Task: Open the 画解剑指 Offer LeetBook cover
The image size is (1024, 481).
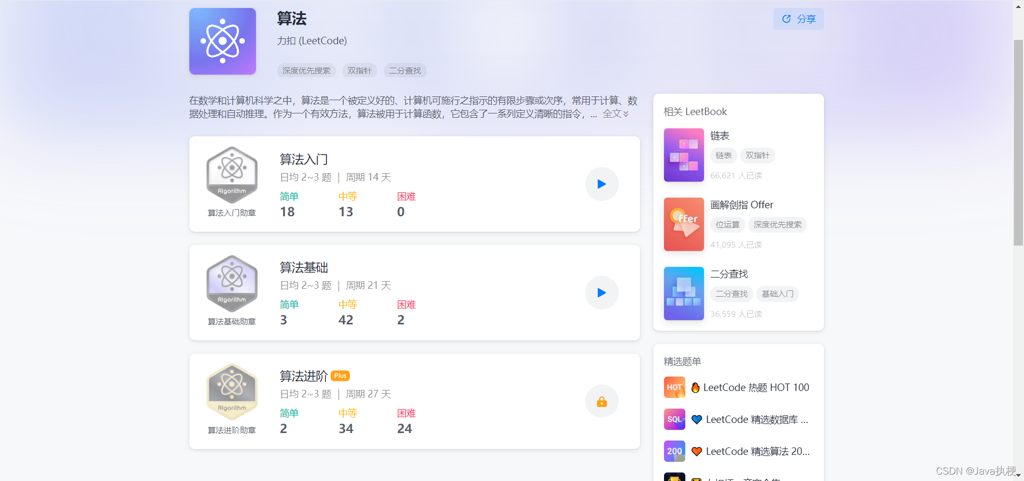Action: 684,224
